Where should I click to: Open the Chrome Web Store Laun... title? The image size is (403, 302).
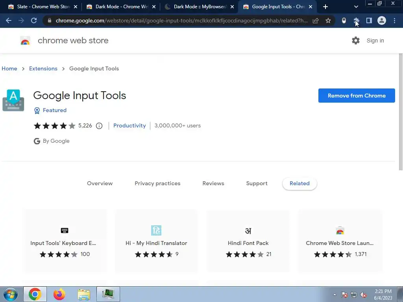(340, 243)
